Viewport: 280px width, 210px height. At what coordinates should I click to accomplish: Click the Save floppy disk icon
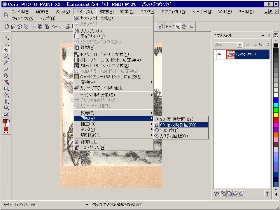pyautogui.click(x=20, y=27)
